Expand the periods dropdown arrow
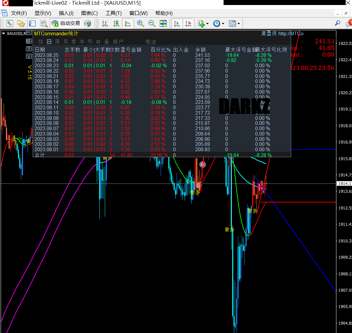 click(x=223, y=24)
